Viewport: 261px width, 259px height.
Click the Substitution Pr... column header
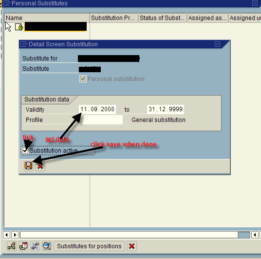(x=114, y=18)
